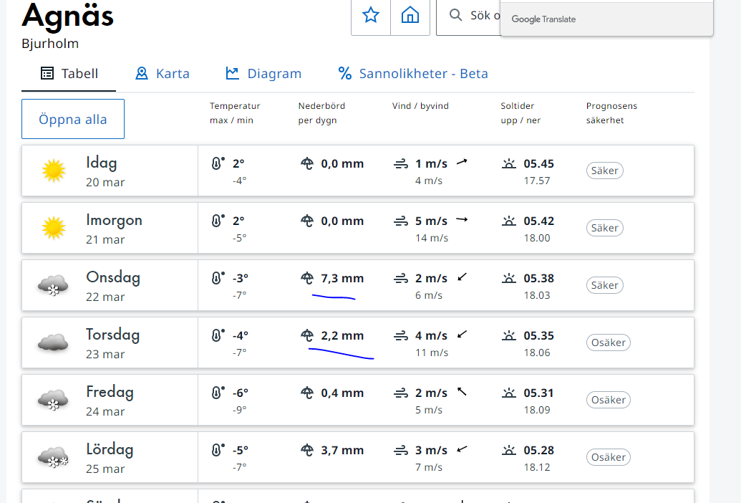This screenshot has height=503, width=741.
Task: Click the umbrella icon in Torsdag row
Action: click(x=307, y=335)
